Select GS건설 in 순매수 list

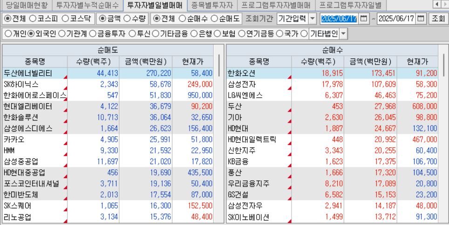tap(332, 195)
